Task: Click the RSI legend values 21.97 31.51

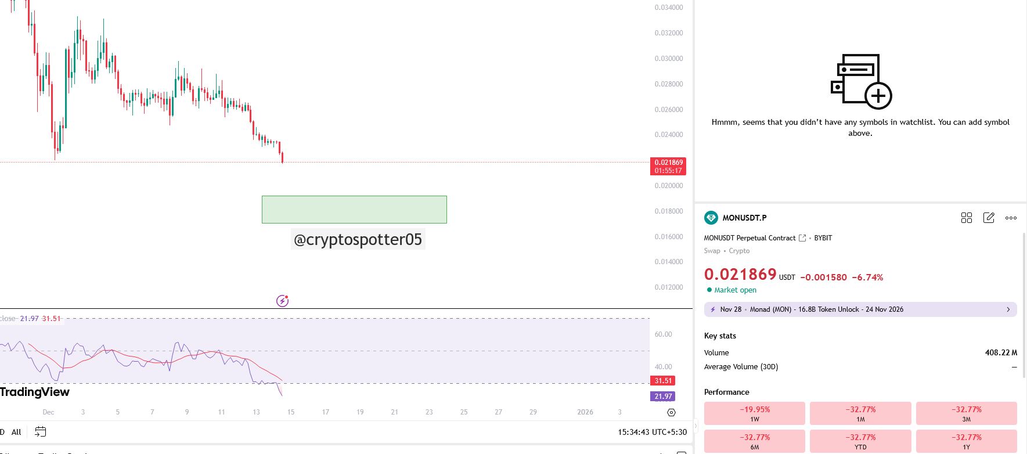Action: [40, 319]
